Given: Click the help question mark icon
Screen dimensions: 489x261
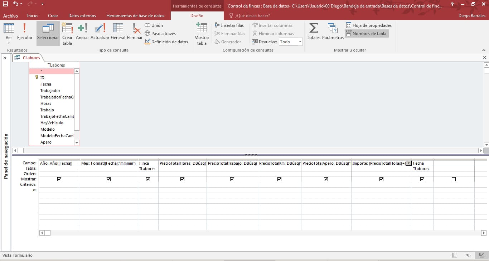Looking at the screenshot, I should click(x=452, y=4).
